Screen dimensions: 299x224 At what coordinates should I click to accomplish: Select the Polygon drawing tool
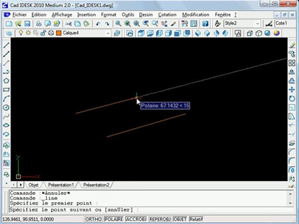(x=6, y=81)
